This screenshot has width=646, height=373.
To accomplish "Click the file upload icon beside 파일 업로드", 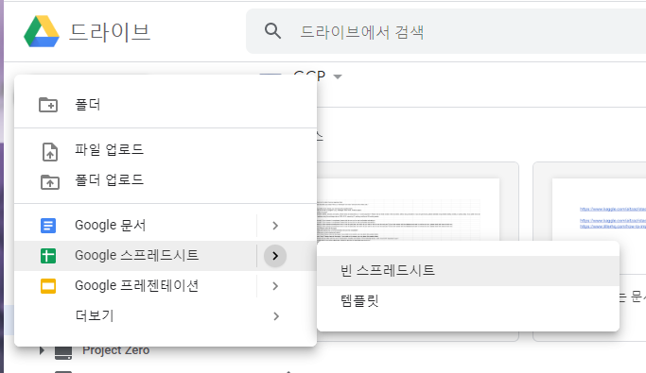I will tap(50, 151).
